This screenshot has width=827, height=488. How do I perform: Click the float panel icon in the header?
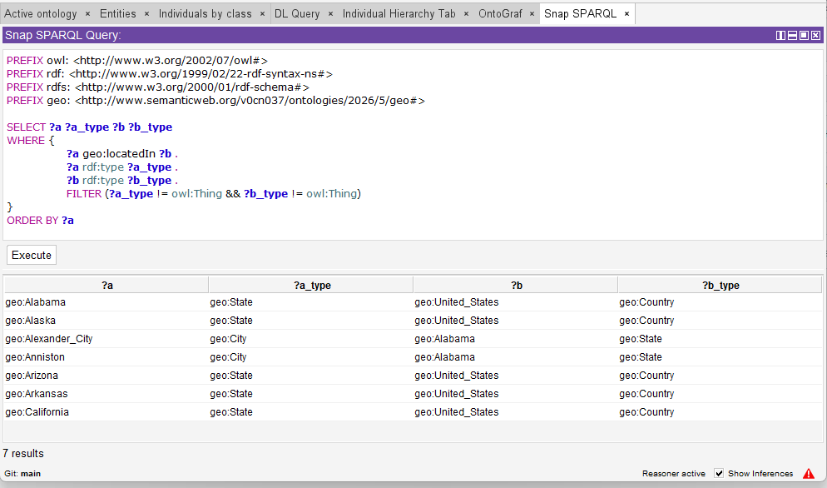coord(804,35)
